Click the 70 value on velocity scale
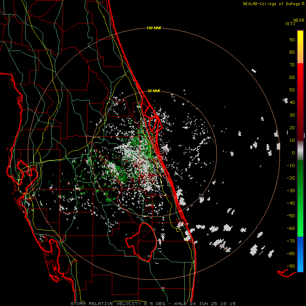This screenshot has height=306, width=306. [292, 65]
